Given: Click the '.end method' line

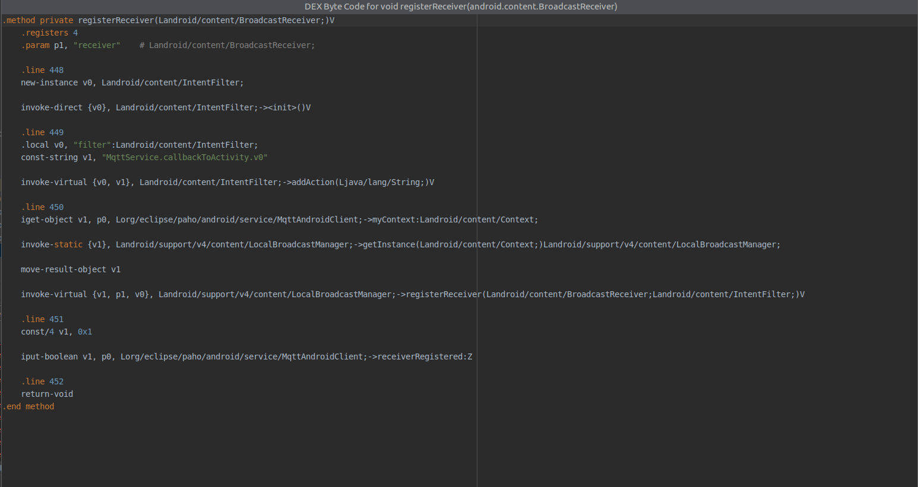Looking at the screenshot, I should (28, 406).
